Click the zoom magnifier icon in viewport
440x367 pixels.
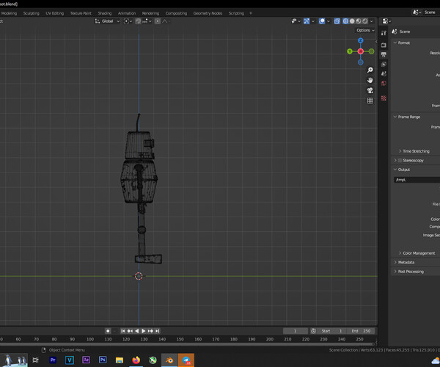pos(370,70)
